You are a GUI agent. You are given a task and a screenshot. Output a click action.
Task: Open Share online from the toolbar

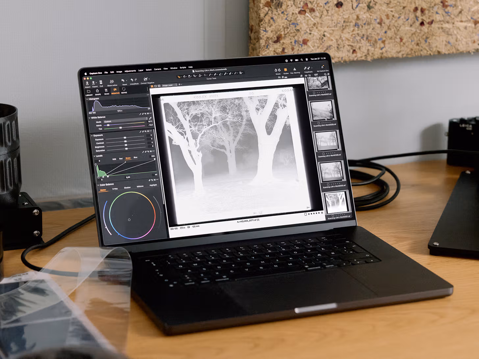coord(112,82)
